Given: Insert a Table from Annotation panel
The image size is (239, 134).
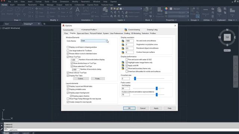Looking at the screenshot, I should click(x=95, y=16).
